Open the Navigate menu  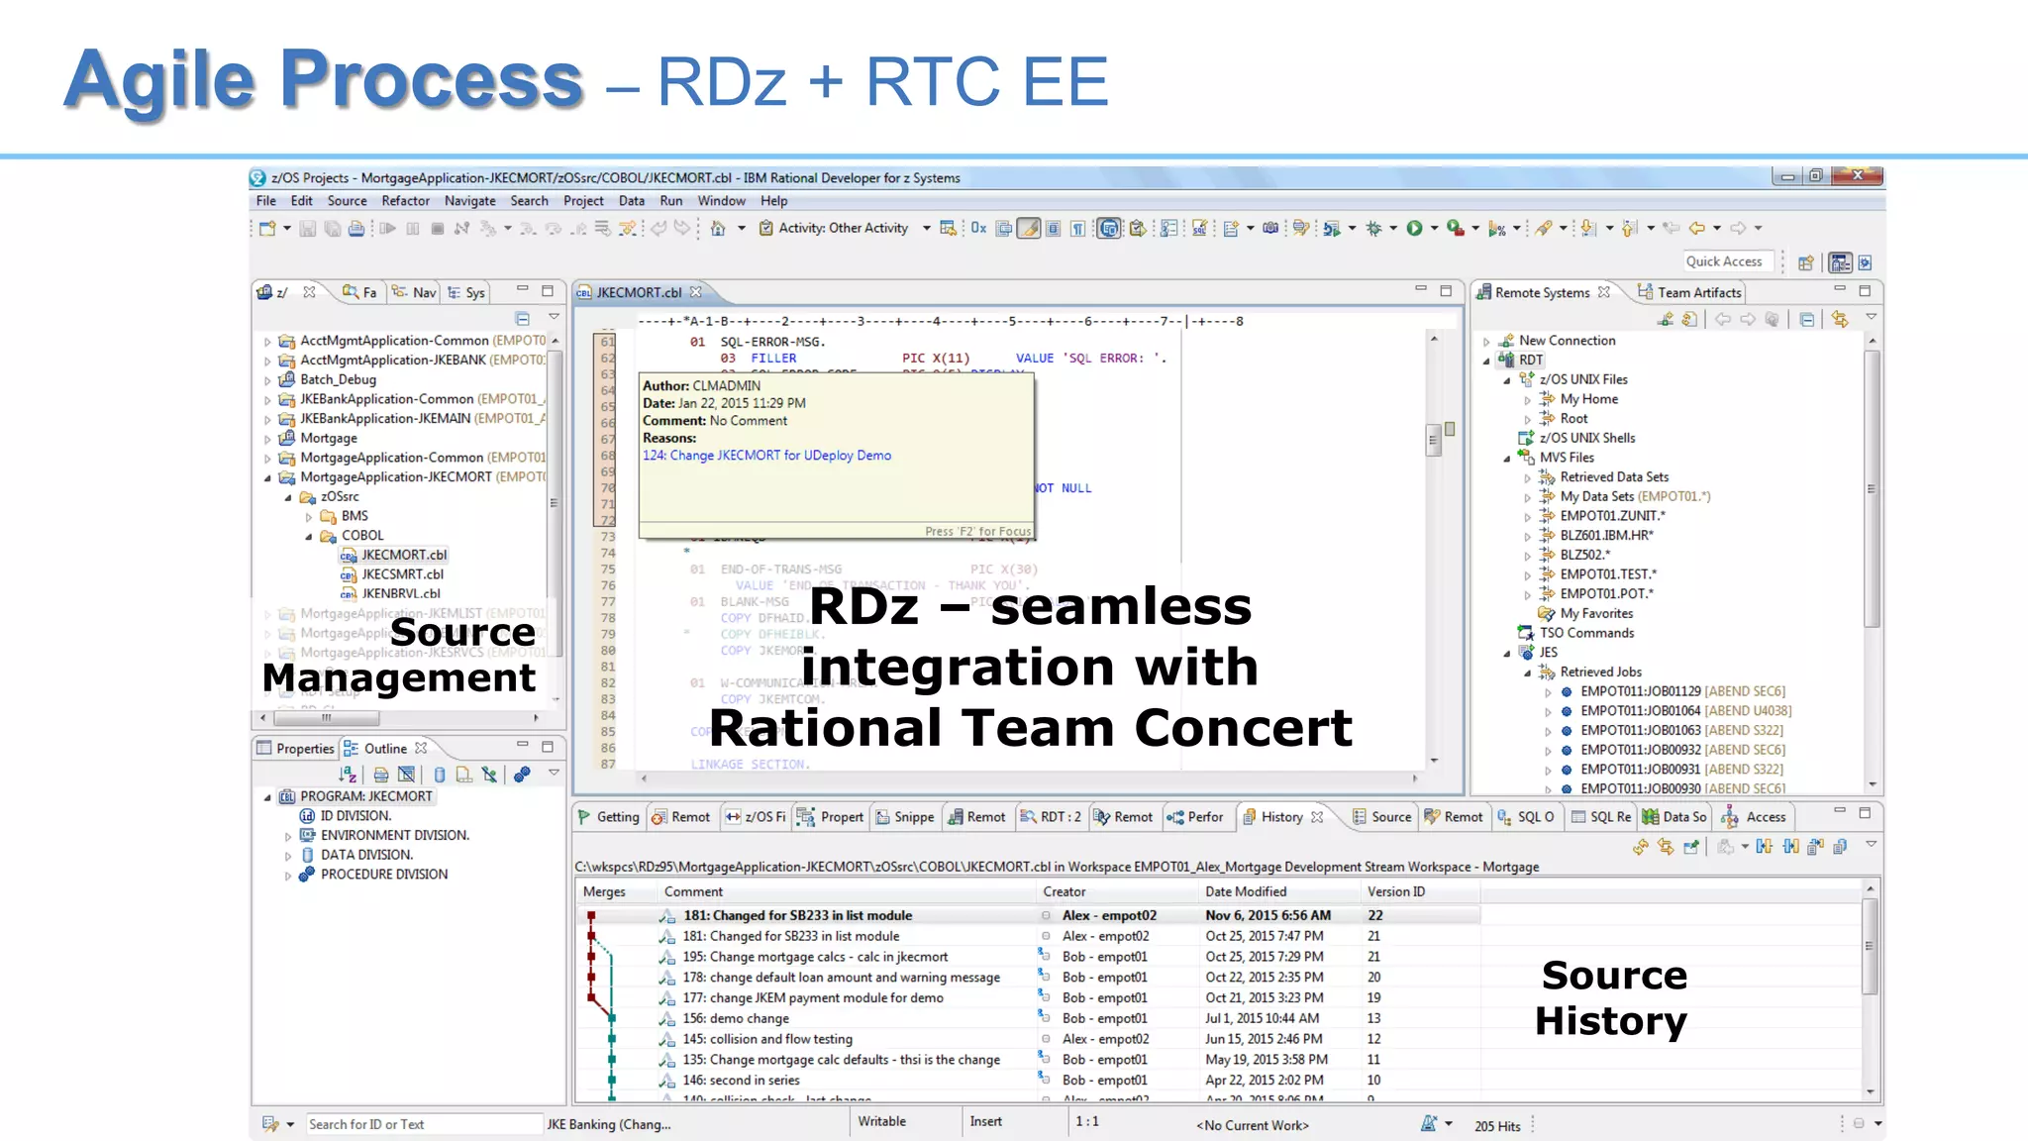coord(470,201)
